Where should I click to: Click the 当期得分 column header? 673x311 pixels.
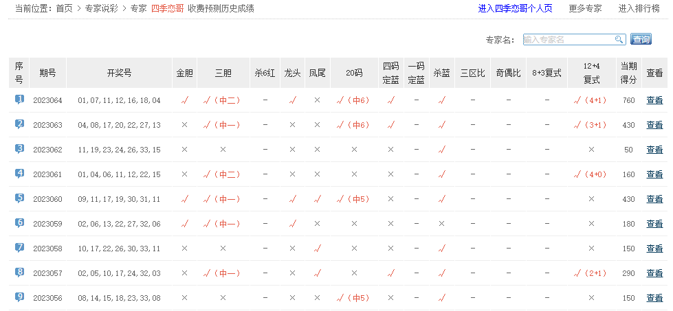(628, 72)
